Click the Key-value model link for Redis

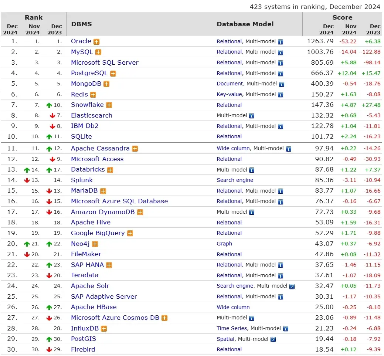pyautogui.click(x=229, y=95)
